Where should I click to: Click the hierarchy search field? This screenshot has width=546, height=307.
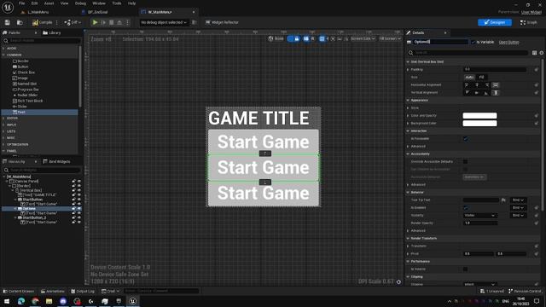tap(42, 170)
